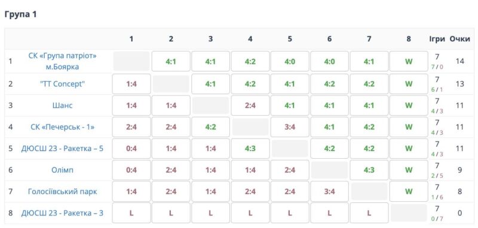The height and width of the screenshot is (228, 478).
Task: Click the Ігри column header
Action: [x=437, y=39]
